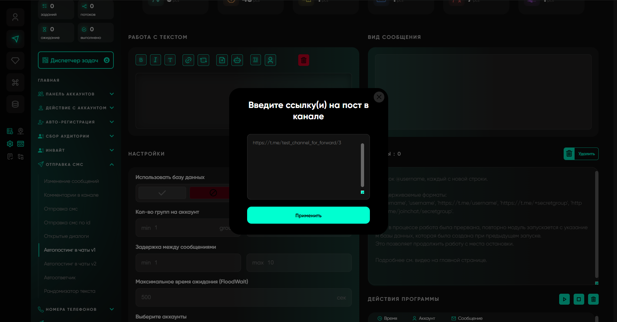Screen dimensions: 617x322
Task: Disable use database with red prohibit toggle
Action: 210,193
